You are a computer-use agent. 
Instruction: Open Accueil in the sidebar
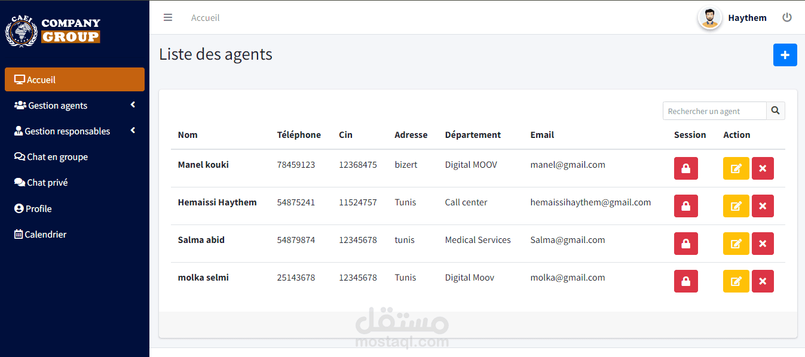(75, 79)
